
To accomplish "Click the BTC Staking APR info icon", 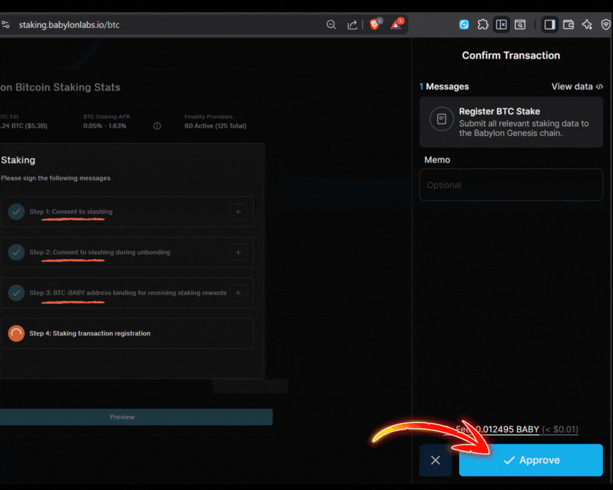I will (157, 126).
